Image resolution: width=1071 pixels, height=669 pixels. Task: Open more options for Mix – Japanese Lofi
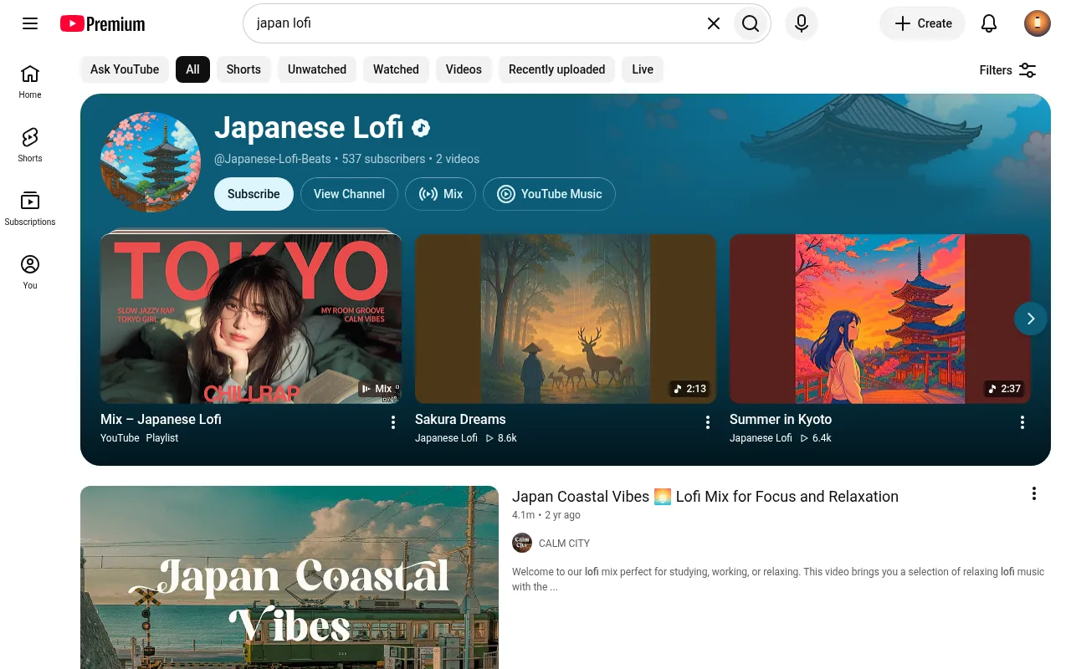point(393,422)
